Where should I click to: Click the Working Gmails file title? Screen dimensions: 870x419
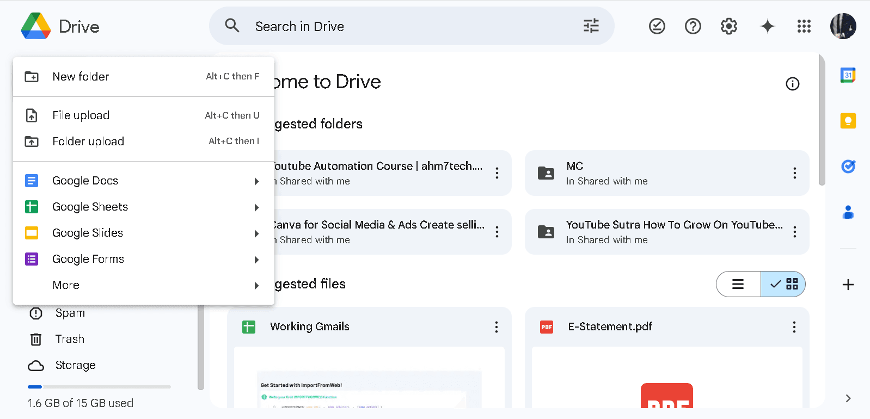click(310, 326)
